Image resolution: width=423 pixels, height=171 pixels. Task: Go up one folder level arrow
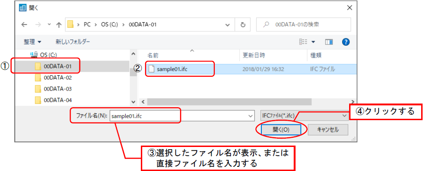pyautogui.click(x=59, y=24)
